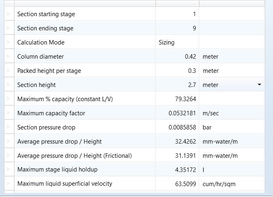Click row arrow beside Section starting stage
The image size is (273, 197).
[x=9, y=14]
